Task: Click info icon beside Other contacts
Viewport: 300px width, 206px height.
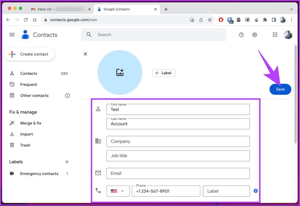Action: pos(67,96)
